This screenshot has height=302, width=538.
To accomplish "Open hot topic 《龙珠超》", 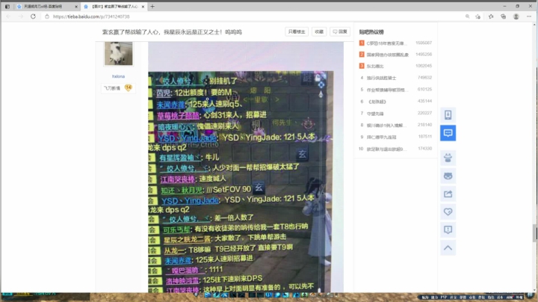I will tap(377, 102).
